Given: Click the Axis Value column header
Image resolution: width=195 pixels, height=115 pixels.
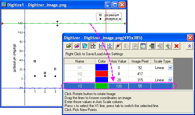Looking at the screenshot, I should (x=118, y=61).
